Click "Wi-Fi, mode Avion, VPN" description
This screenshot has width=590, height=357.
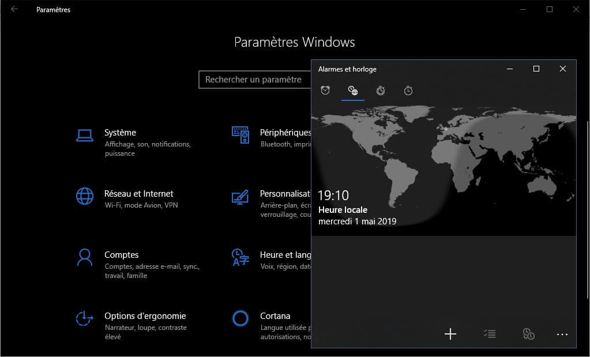pyautogui.click(x=141, y=205)
